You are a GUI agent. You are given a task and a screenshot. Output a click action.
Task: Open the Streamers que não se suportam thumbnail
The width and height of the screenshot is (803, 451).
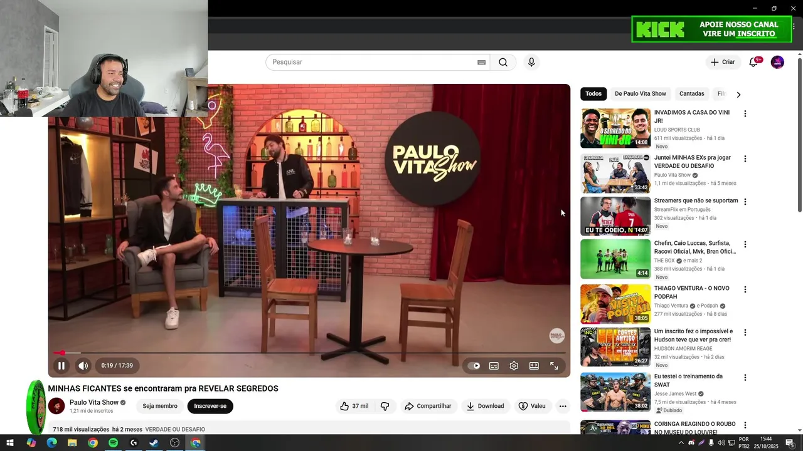615,216
